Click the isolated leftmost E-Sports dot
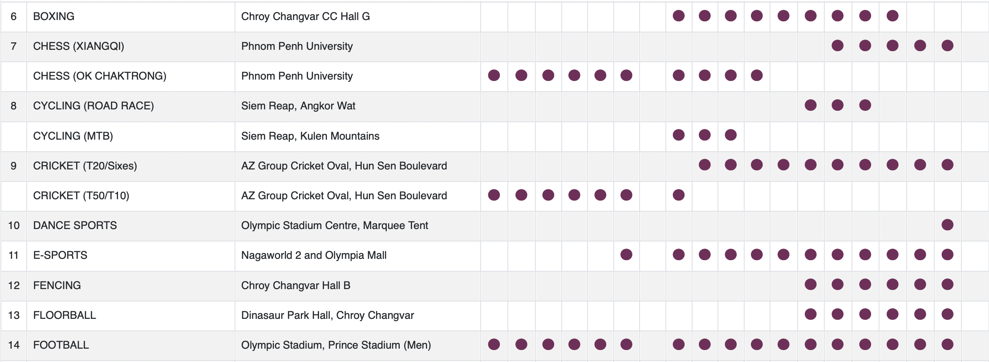Viewport: 989px width, 362px height. point(626,255)
